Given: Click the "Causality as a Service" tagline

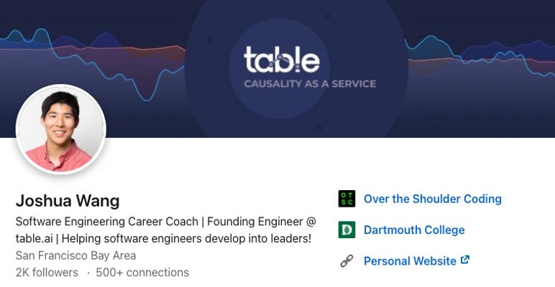Looking at the screenshot, I should click(x=310, y=84).
